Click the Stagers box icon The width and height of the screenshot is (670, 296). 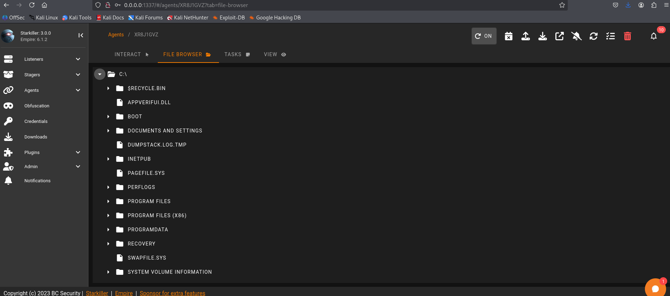click(8, 75)
